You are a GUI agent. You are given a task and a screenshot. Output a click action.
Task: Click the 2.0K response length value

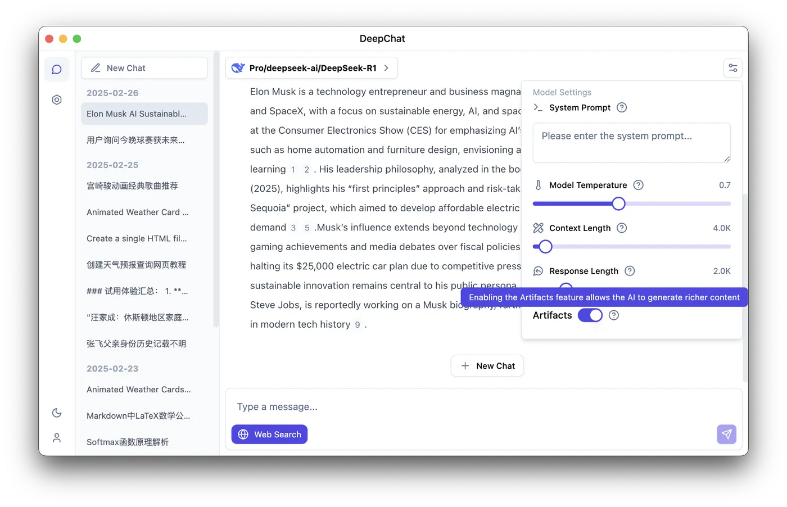(722, 271)
